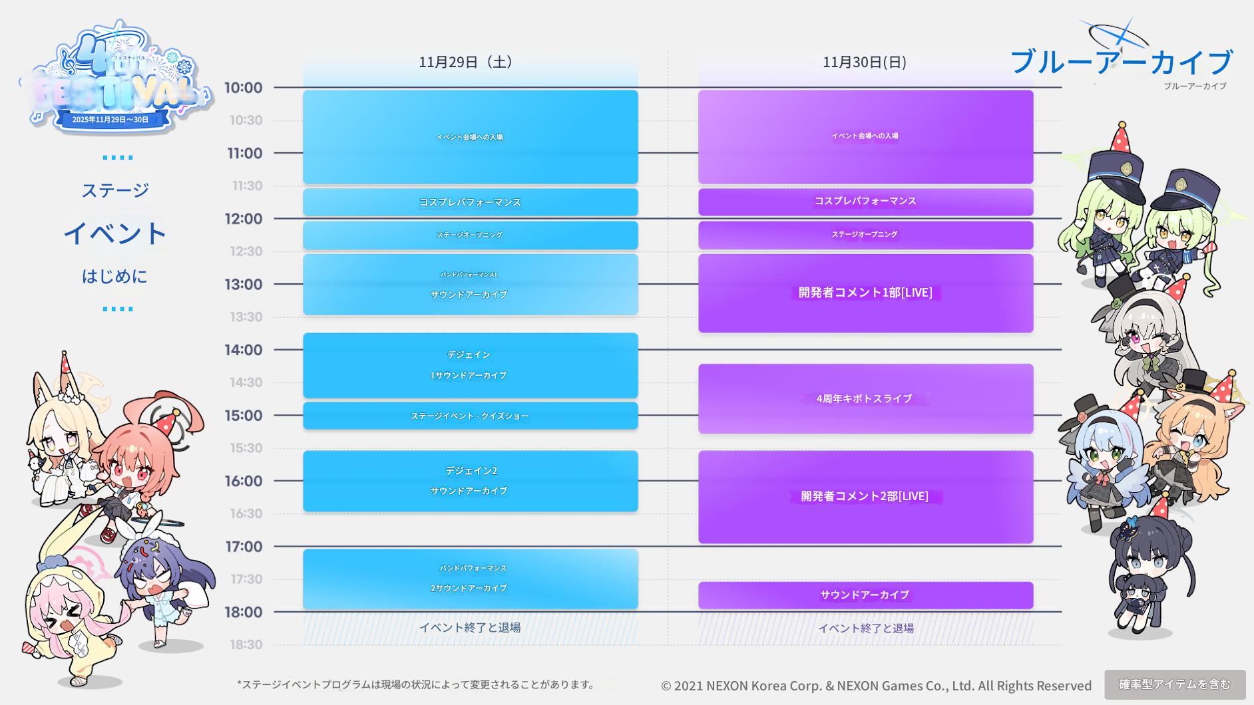Switch to the 11月30日(日) column header
The image size is (1254, 705).
coord(865,63)
